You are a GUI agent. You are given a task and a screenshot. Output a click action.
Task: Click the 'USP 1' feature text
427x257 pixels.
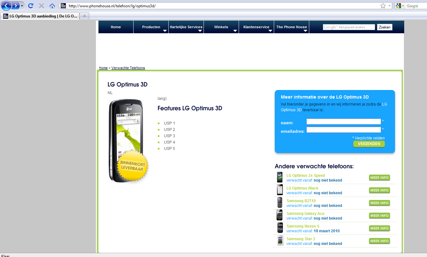169,123
